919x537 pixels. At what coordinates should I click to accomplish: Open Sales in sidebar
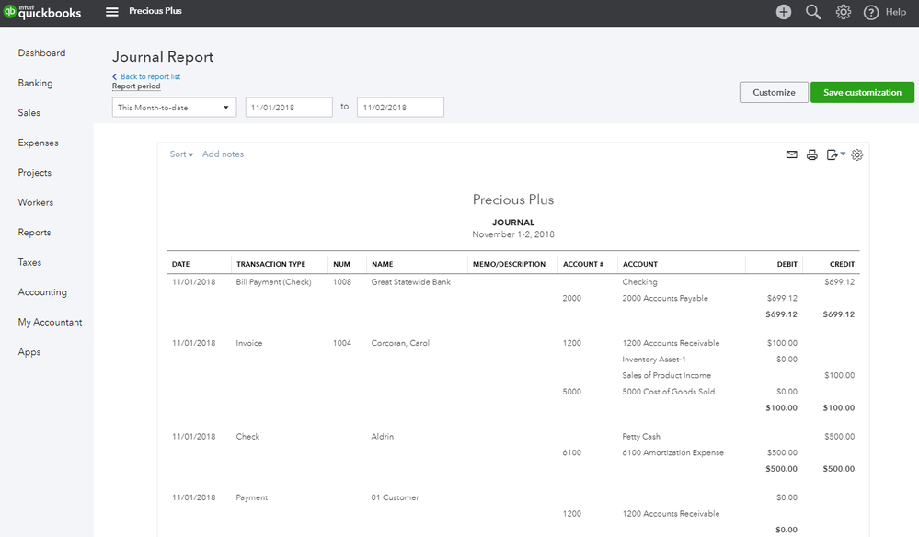(x=29, y=112)
